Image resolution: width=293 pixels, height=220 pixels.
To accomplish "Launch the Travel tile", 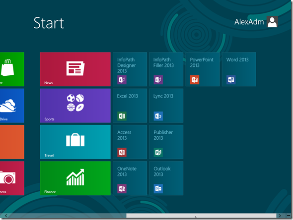I will pyautogui.click(x=75, y=142).
